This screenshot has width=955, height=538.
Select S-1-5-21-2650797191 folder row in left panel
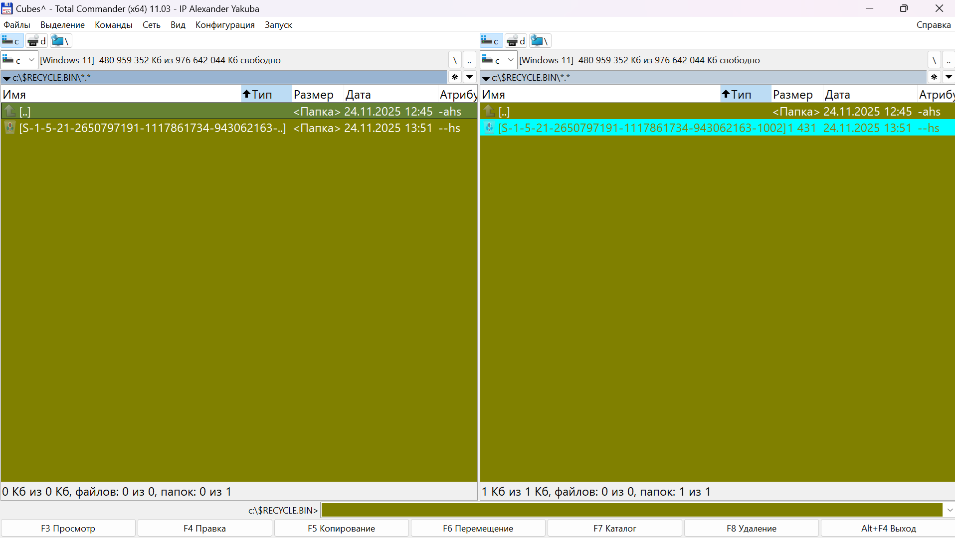tap(239, 128)
